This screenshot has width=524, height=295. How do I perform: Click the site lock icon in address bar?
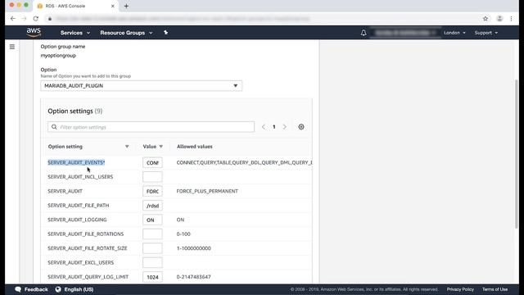[50, 19]
